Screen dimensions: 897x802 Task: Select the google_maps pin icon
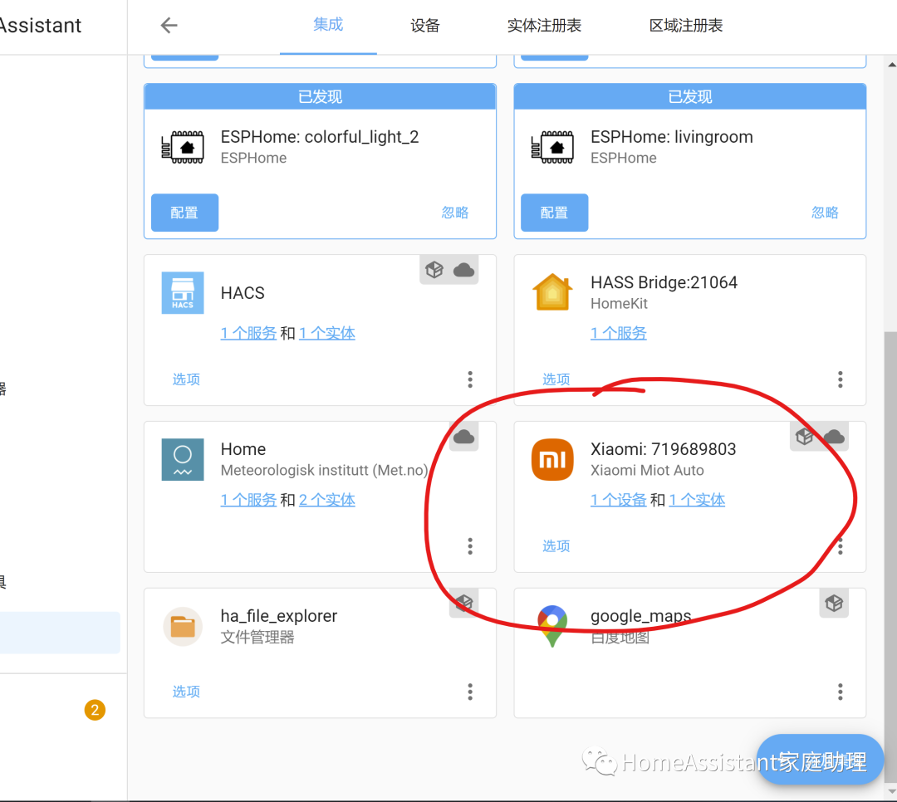tap(552, 626)
